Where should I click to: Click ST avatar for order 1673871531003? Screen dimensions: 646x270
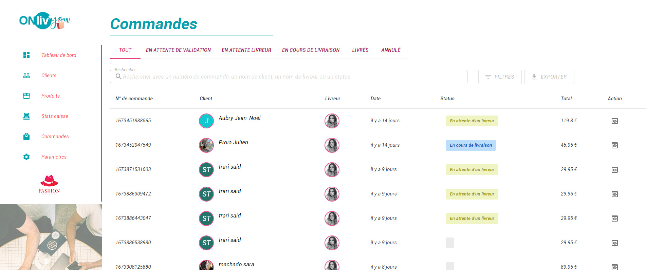tap(206, 170)
